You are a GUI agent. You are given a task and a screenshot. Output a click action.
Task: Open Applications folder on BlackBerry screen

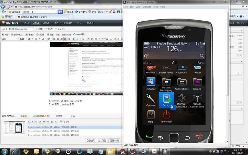pos(182,84)
